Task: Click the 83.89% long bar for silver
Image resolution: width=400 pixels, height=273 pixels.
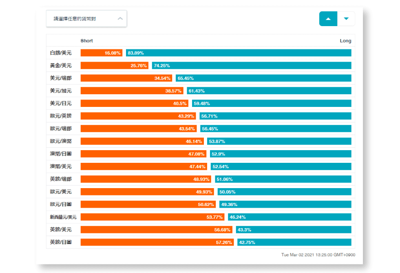Action: tap(239, 53)
